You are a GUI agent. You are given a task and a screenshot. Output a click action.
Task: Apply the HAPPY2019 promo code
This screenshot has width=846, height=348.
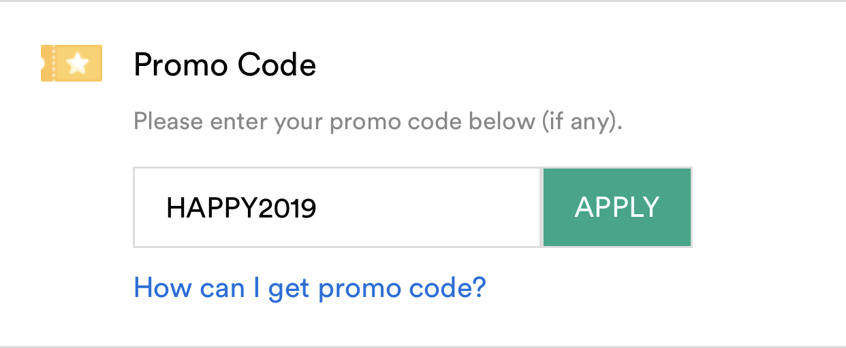(617, 207)
